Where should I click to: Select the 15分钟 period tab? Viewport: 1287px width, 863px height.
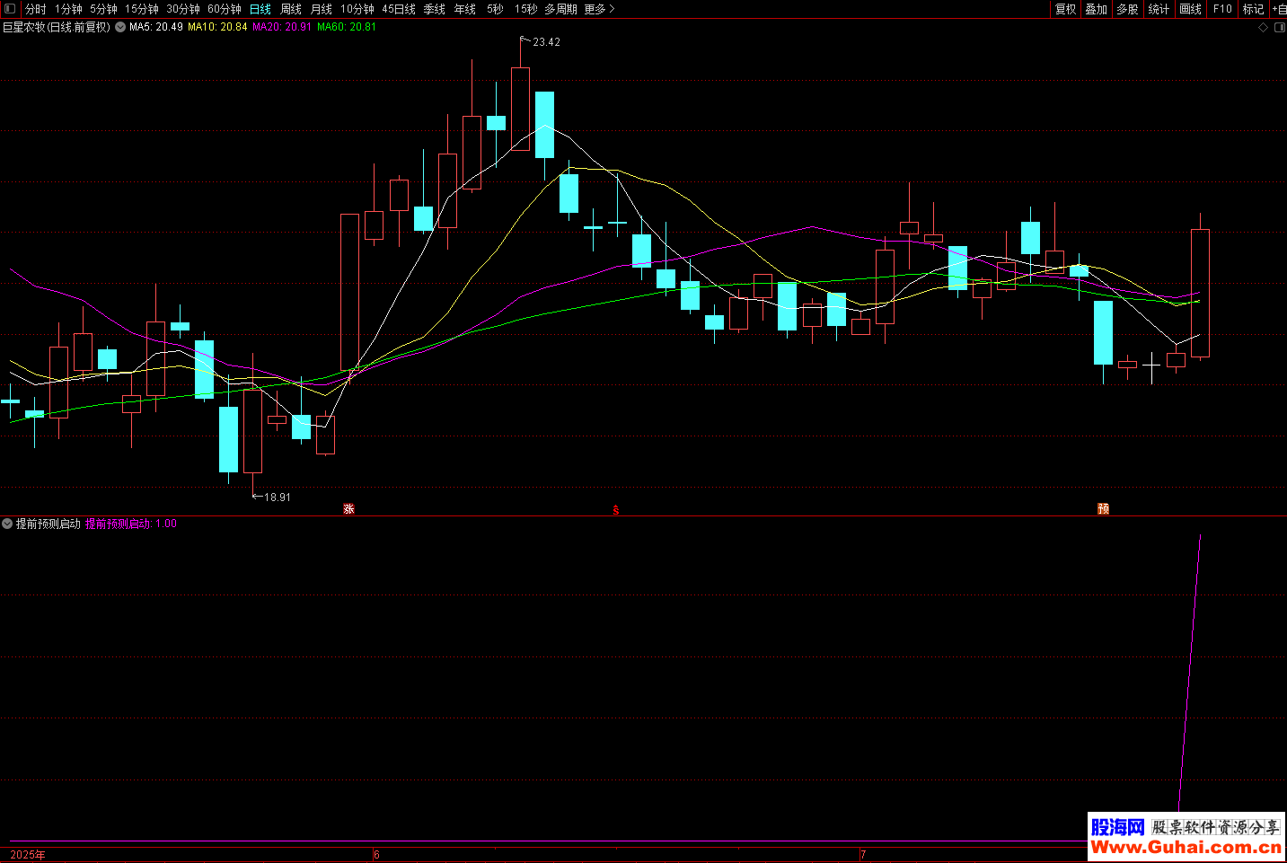[x=142, y=9]
